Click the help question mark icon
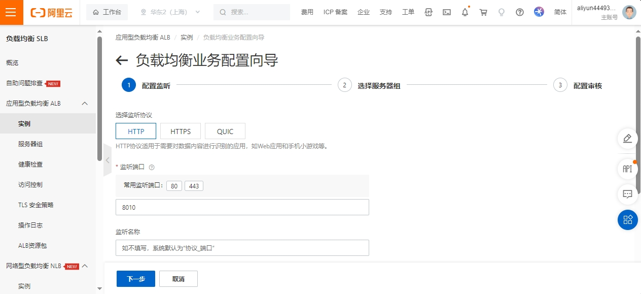Screen dimensions: 641x294 click(x=520, y=12)
